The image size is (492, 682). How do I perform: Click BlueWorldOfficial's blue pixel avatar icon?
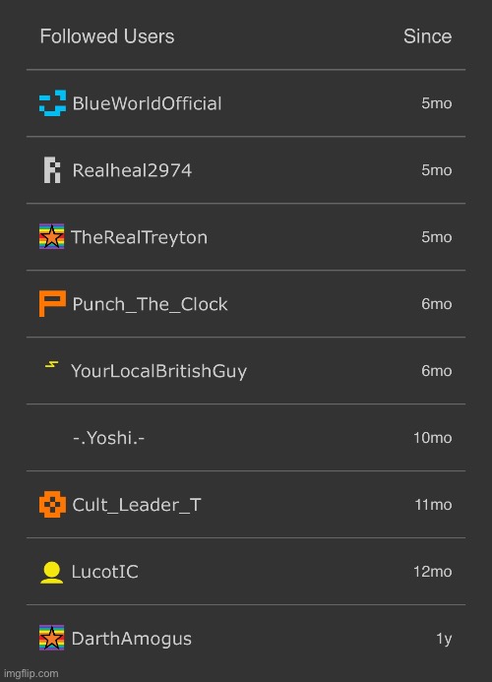click(52, 103)
